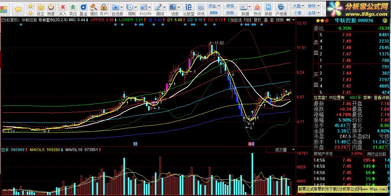Click the BBD button

tap(214, 13)
